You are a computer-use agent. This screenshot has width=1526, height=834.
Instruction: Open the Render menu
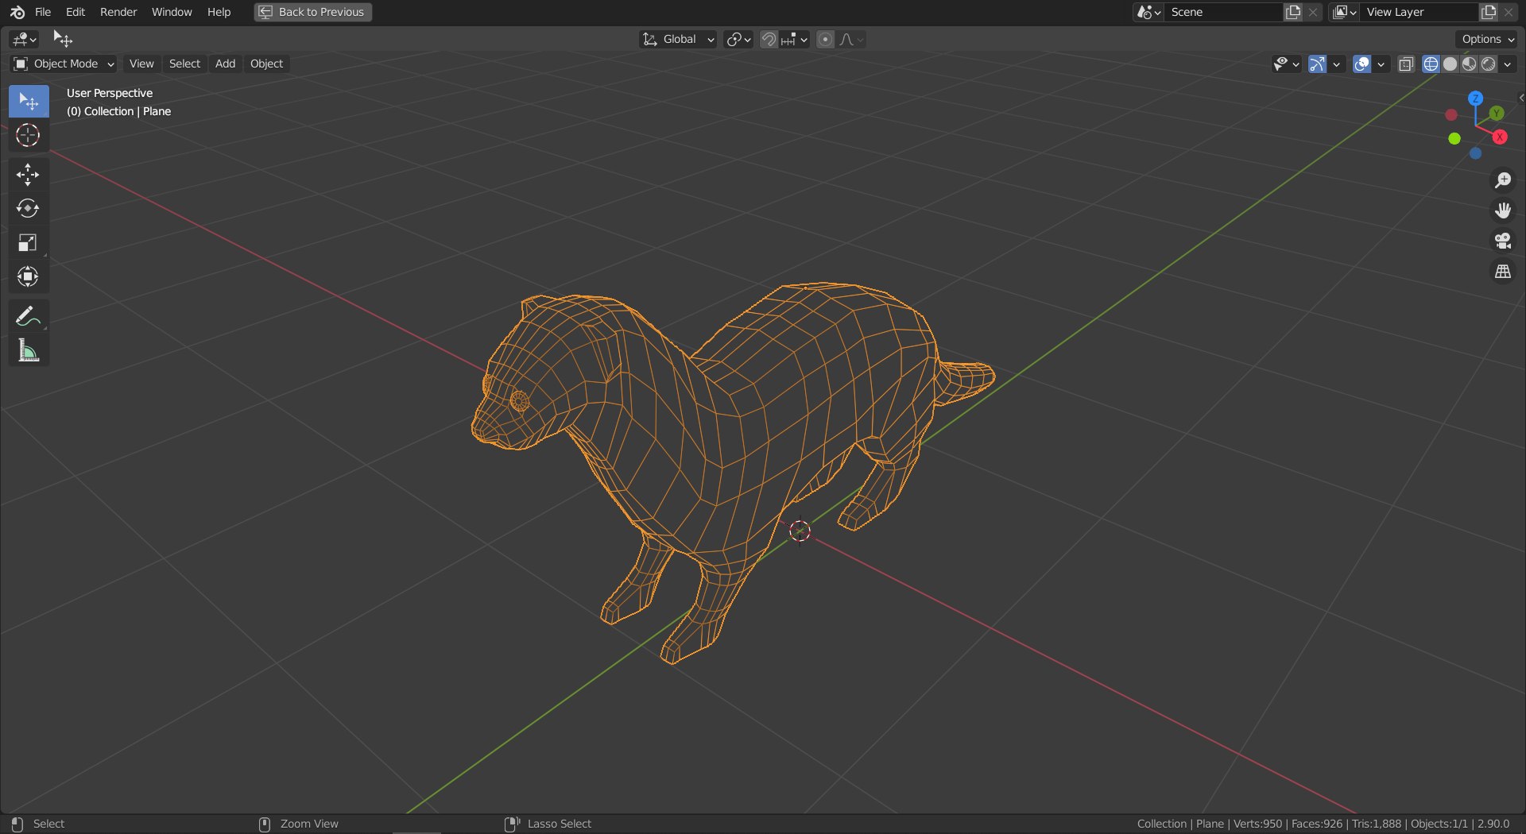118,12
